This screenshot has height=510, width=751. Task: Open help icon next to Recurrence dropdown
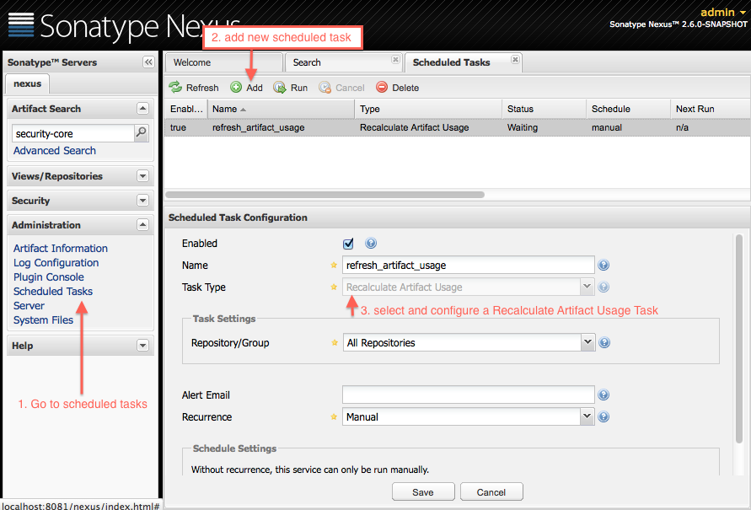[603, 416]
